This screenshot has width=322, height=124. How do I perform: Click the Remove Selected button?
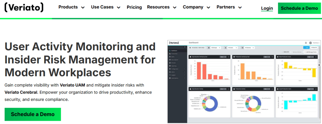tap(296, 52)
